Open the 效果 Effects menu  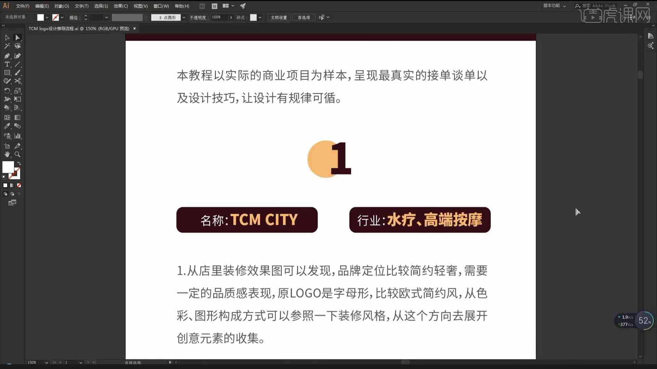(x=119, y=6)
